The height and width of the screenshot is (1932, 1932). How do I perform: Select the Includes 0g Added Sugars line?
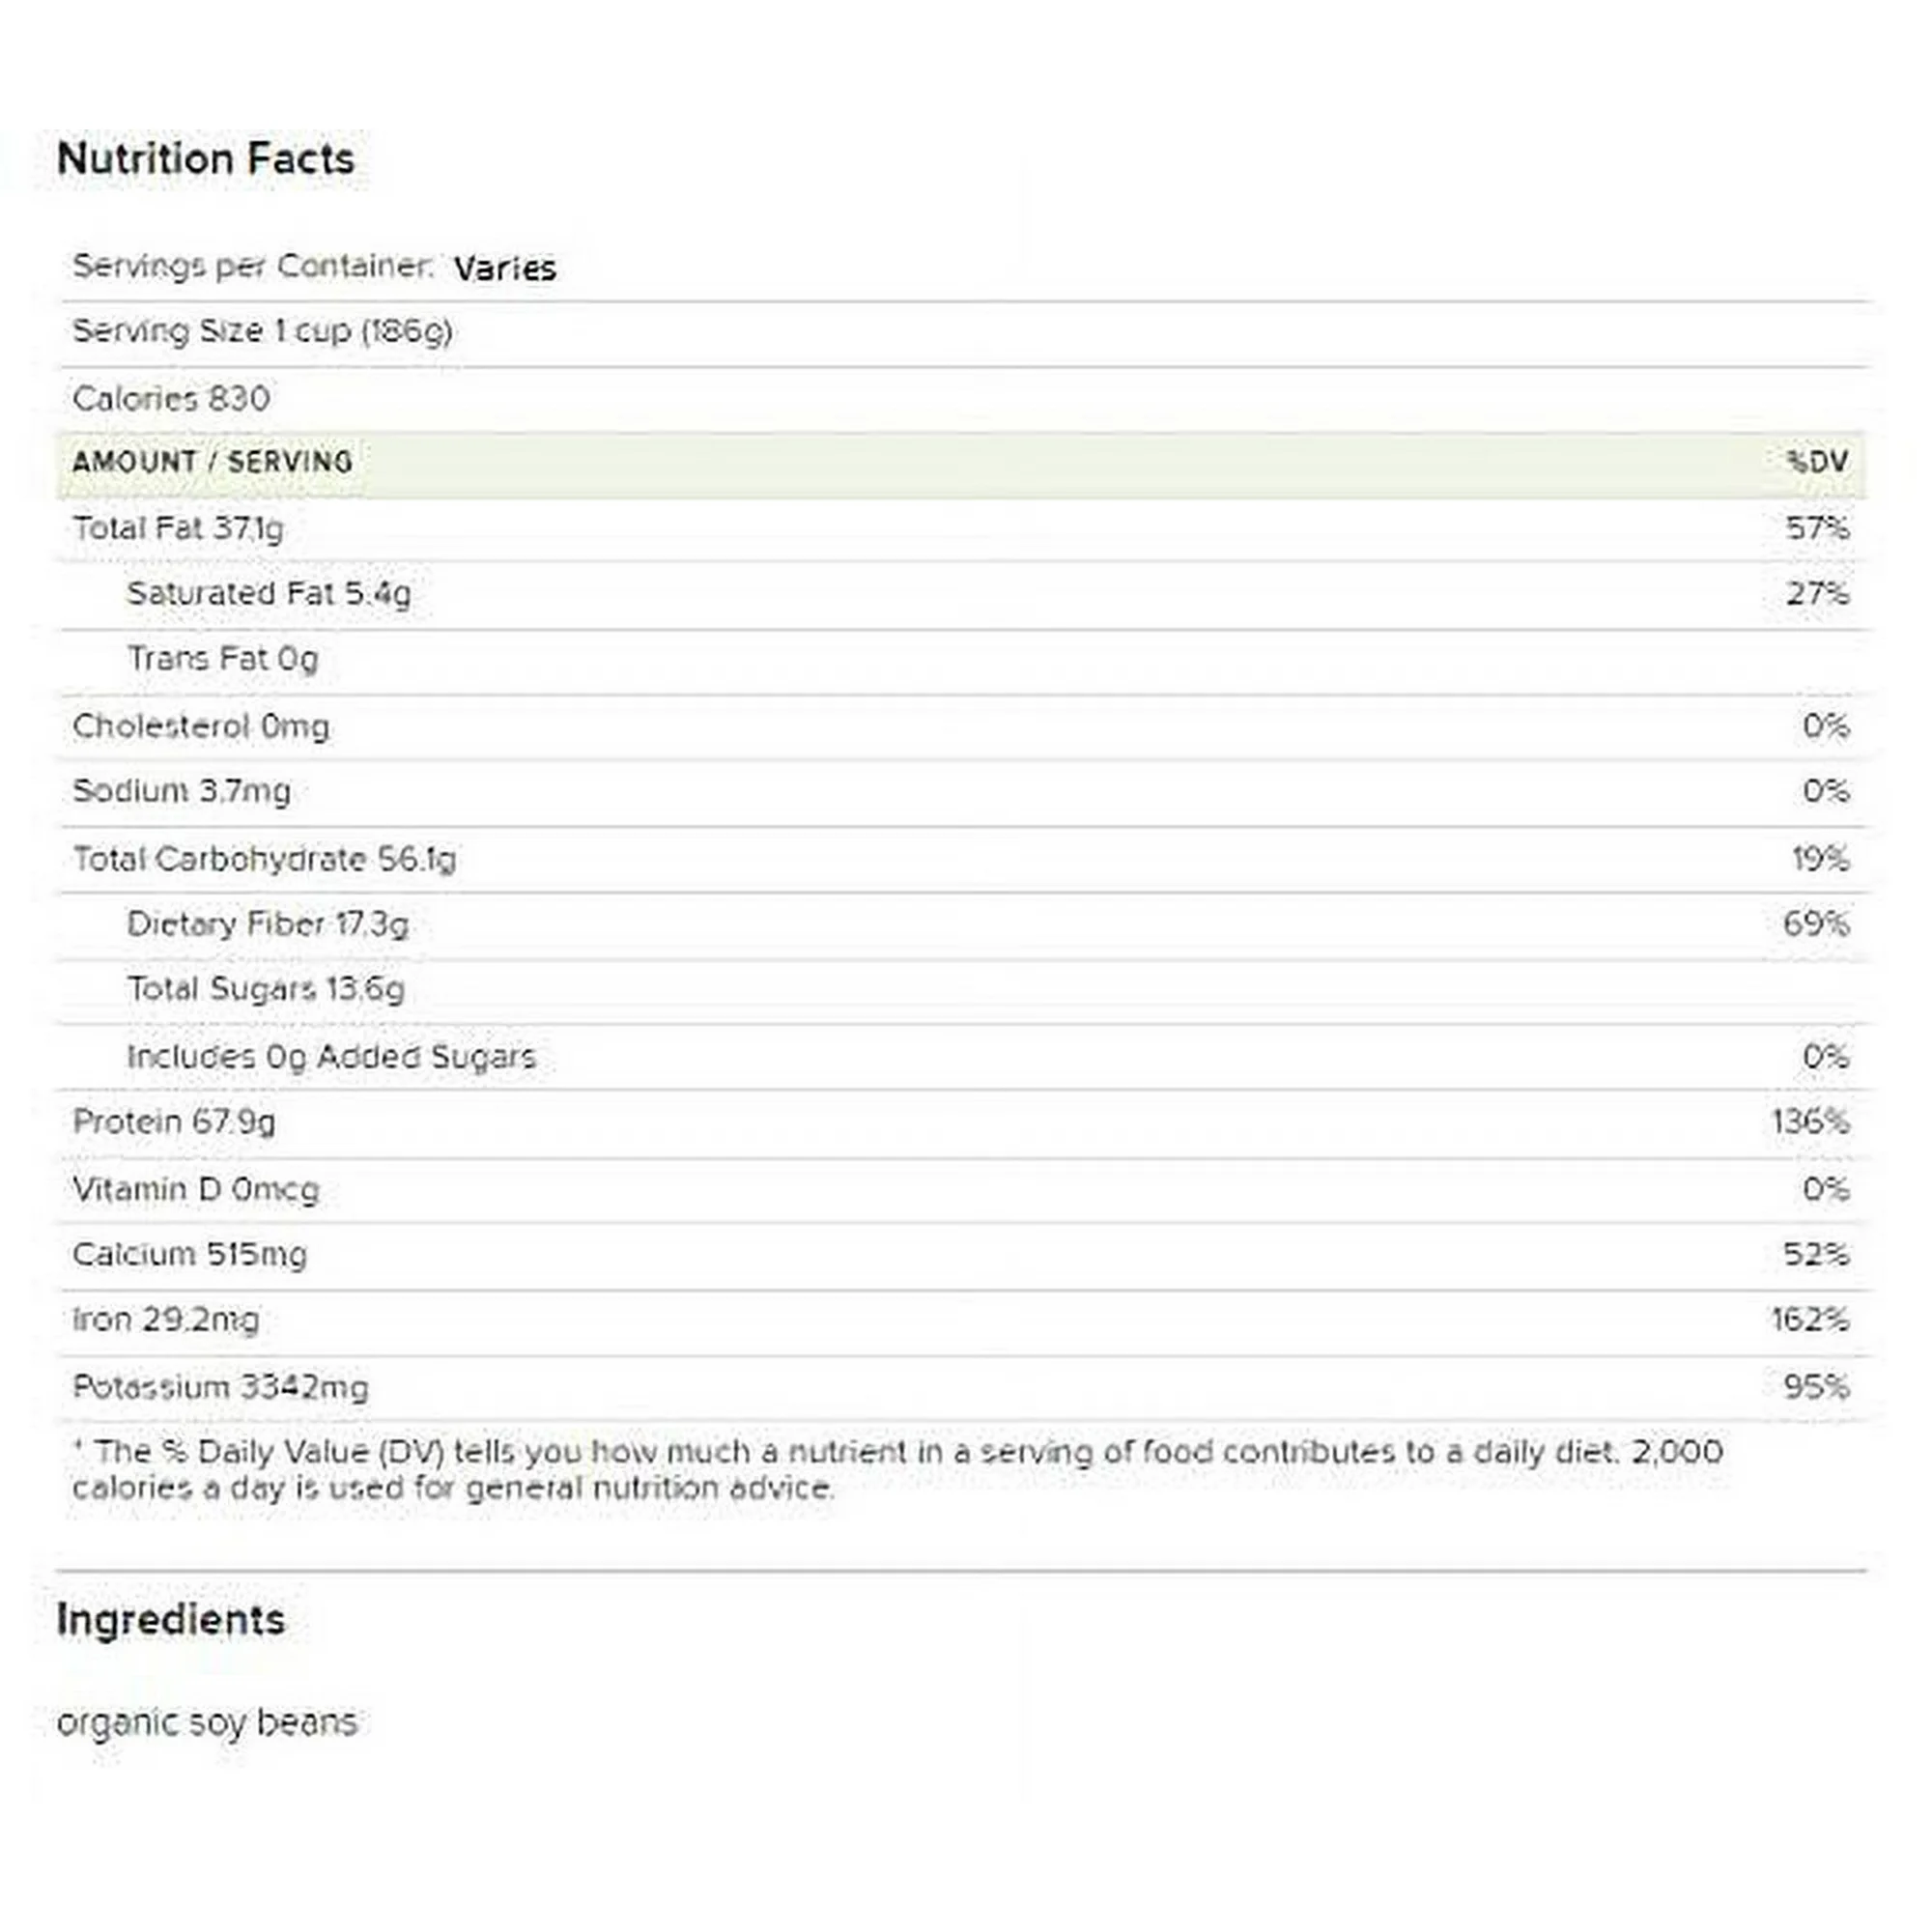click(x=331, y=1056)
